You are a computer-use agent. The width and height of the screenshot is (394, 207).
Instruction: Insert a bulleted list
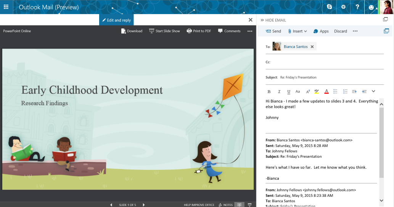pyautogui.click(x=335, y=92)
